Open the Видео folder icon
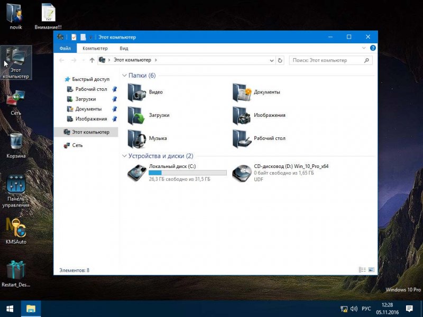This screenshot has height=317, width=423. (137, 92)
